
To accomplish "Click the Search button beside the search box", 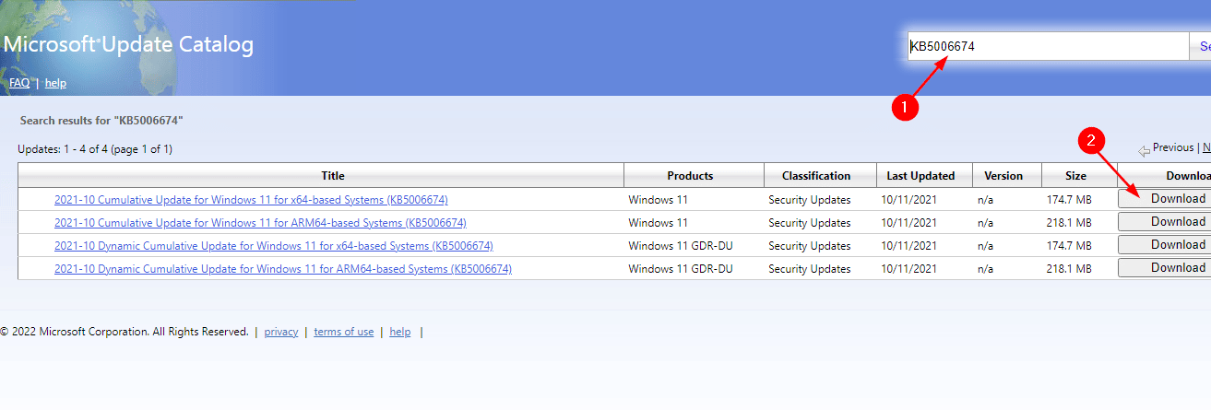I will [1201, 46].
